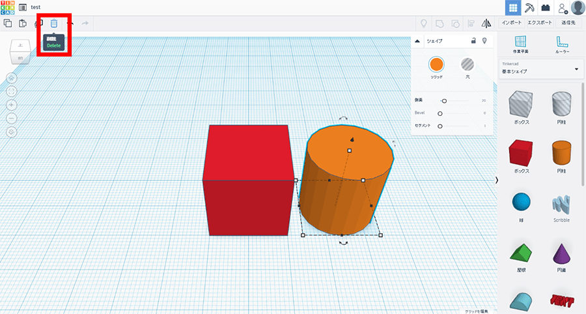Click the Mirror tool icon
The image size is (586, 314).
coord(486,23)
